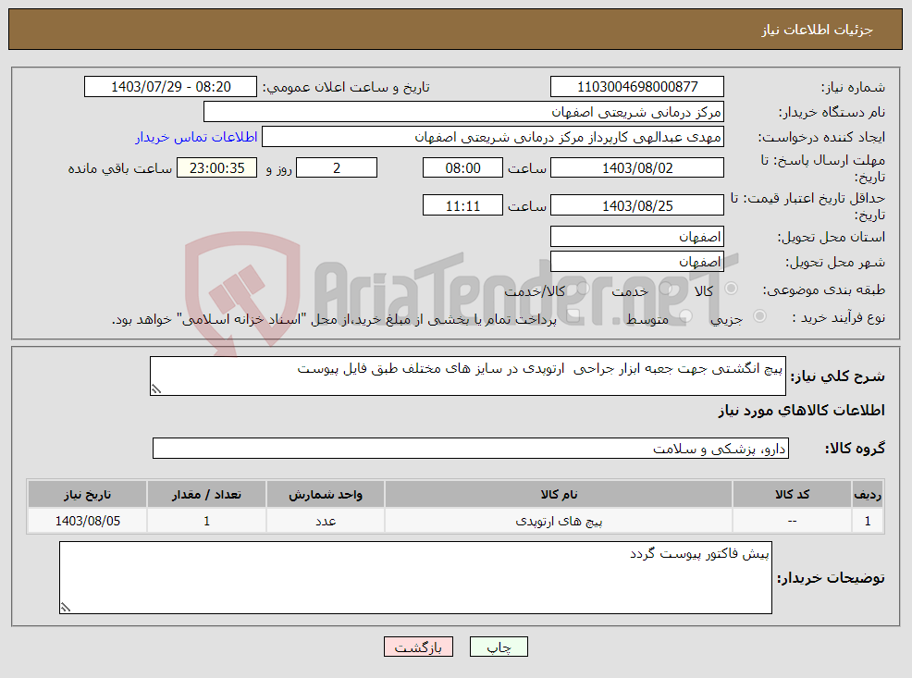Select the جزیی purchase type radio
Screen dimensions: 912x678
[759, 315]
